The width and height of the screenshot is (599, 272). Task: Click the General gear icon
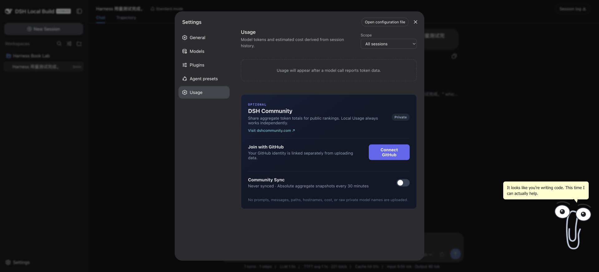point(185,38)
